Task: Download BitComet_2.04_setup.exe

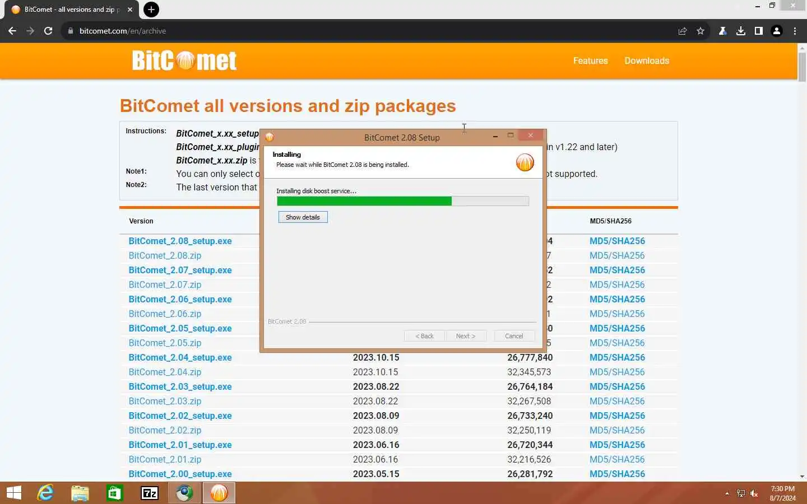Action: (x=180, y=357)
